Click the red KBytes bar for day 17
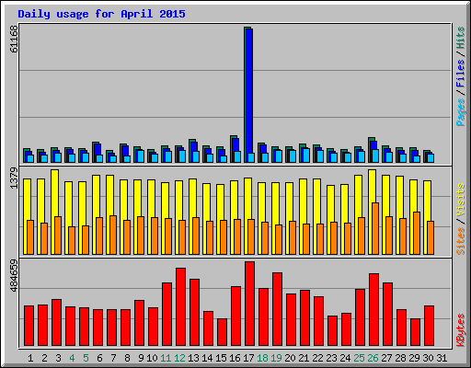The height and width of the screenshot is (368, 471). coord(249,304)
